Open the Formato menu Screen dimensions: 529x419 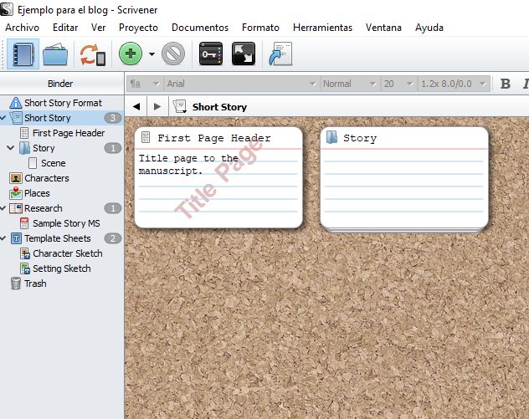[260, 28]
